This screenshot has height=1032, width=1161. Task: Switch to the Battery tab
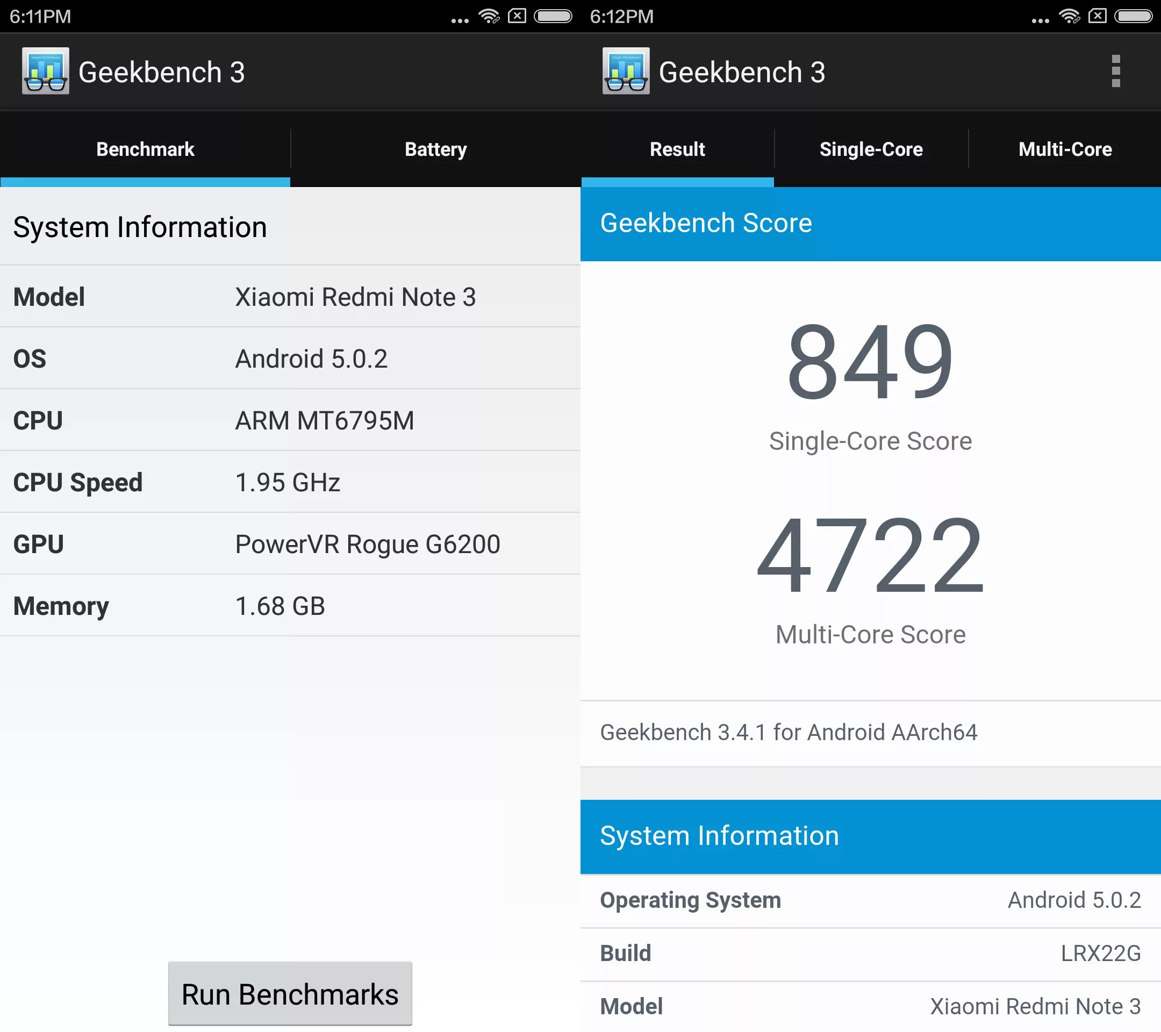436,149
